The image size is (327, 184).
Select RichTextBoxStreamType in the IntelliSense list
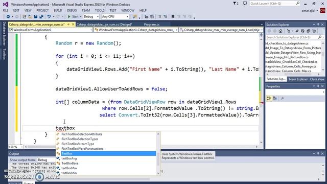106,144
